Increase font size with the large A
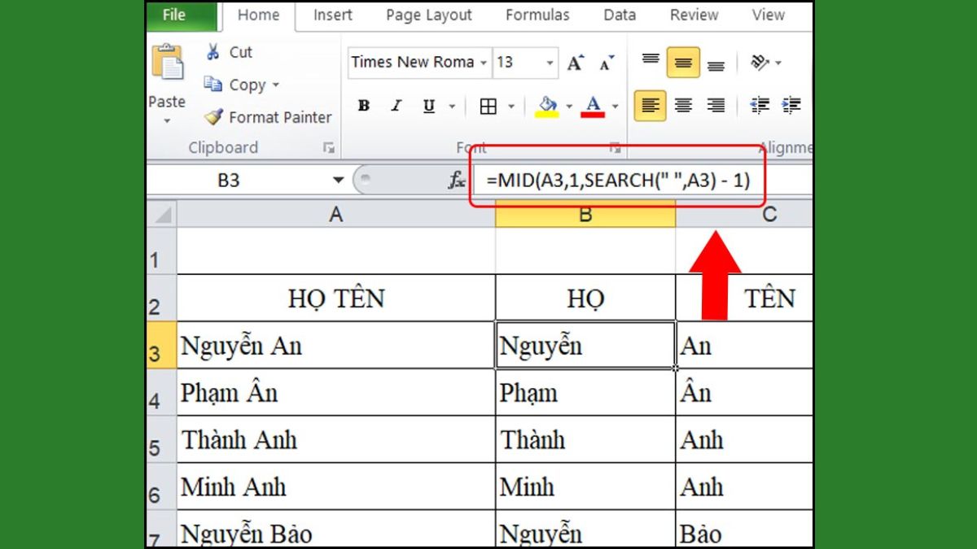 (576, 63)
